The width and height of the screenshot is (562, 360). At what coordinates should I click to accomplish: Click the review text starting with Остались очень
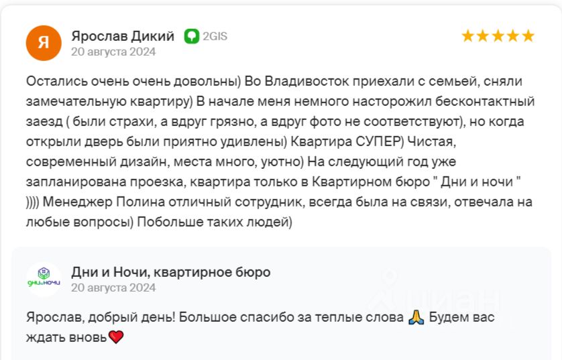coord(280,152)
